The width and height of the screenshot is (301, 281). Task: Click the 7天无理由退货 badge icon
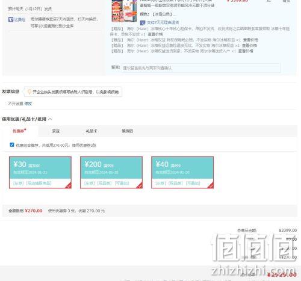coord(143,23)
